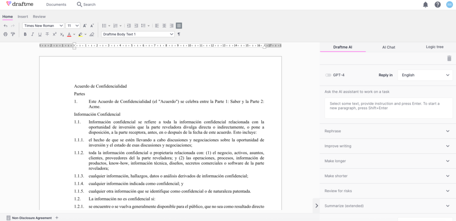The image size is (456, 221).
Task: Open notifications bell
Action: [x=425, y=4]
